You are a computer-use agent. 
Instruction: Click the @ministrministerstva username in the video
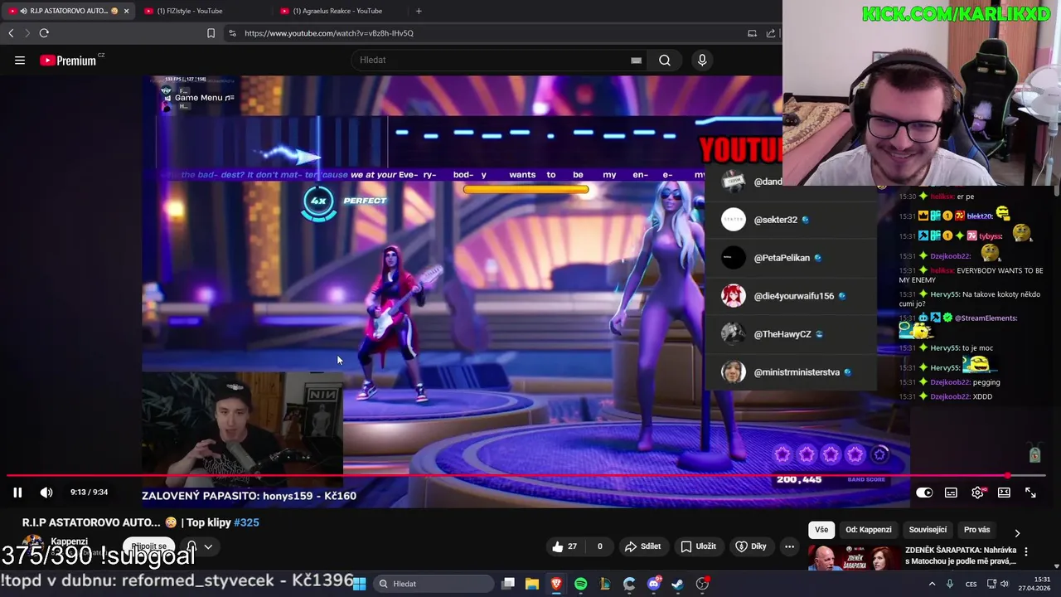tap(797, 372)
